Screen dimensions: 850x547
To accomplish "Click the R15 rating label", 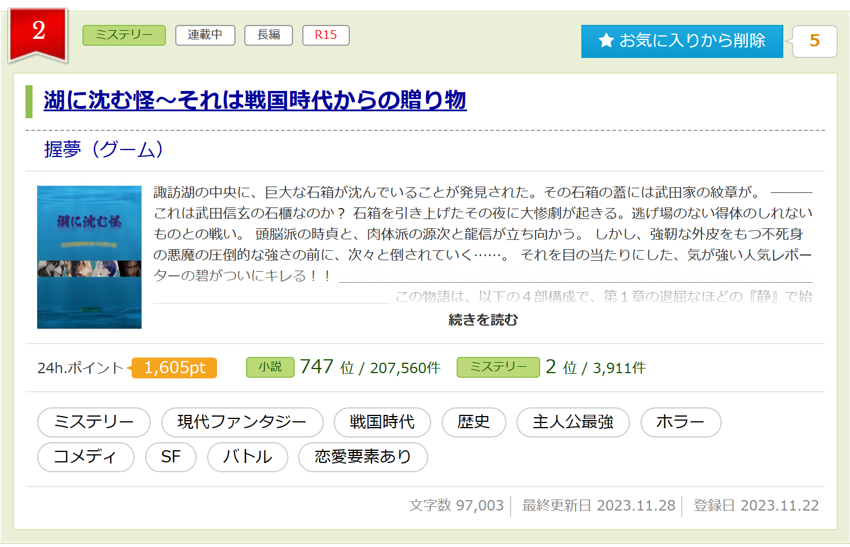I will click(325, 35).
